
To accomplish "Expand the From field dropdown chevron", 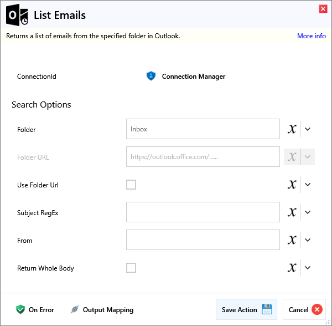I will pyautogui.click(x=308, y=240).
